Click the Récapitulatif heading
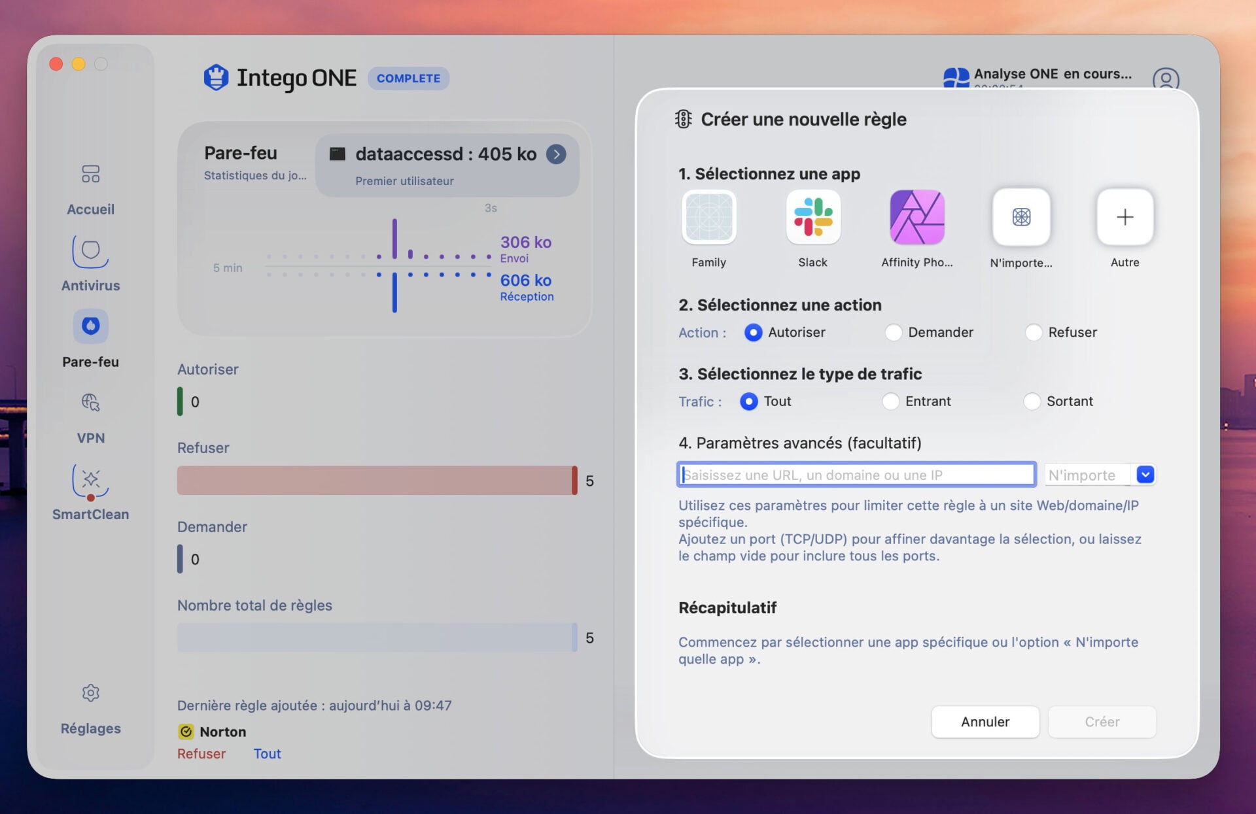This screenshot has width=1256, height=814. tap(727, 607)
